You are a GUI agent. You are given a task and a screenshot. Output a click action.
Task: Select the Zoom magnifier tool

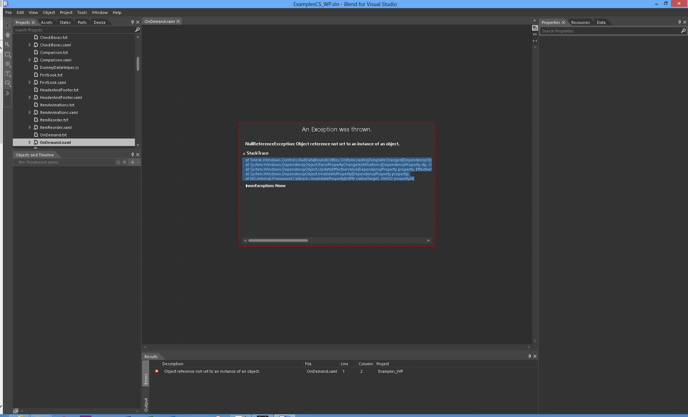click(7, 45)
